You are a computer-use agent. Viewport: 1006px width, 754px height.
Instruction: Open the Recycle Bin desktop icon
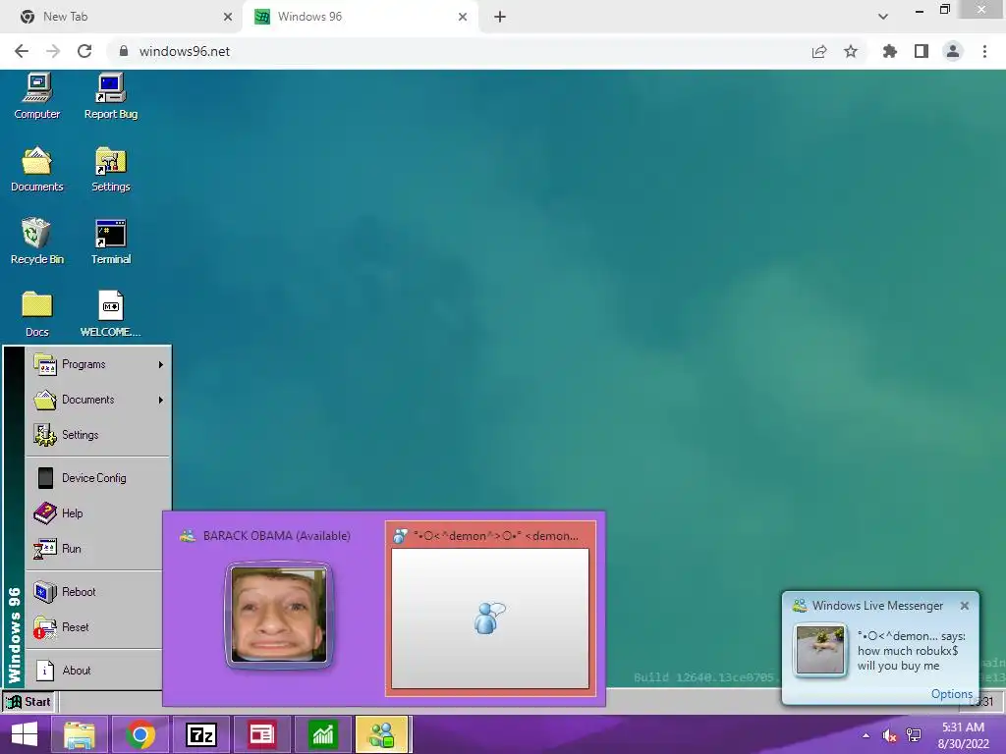pyautogui.click(x=36, y=242)
